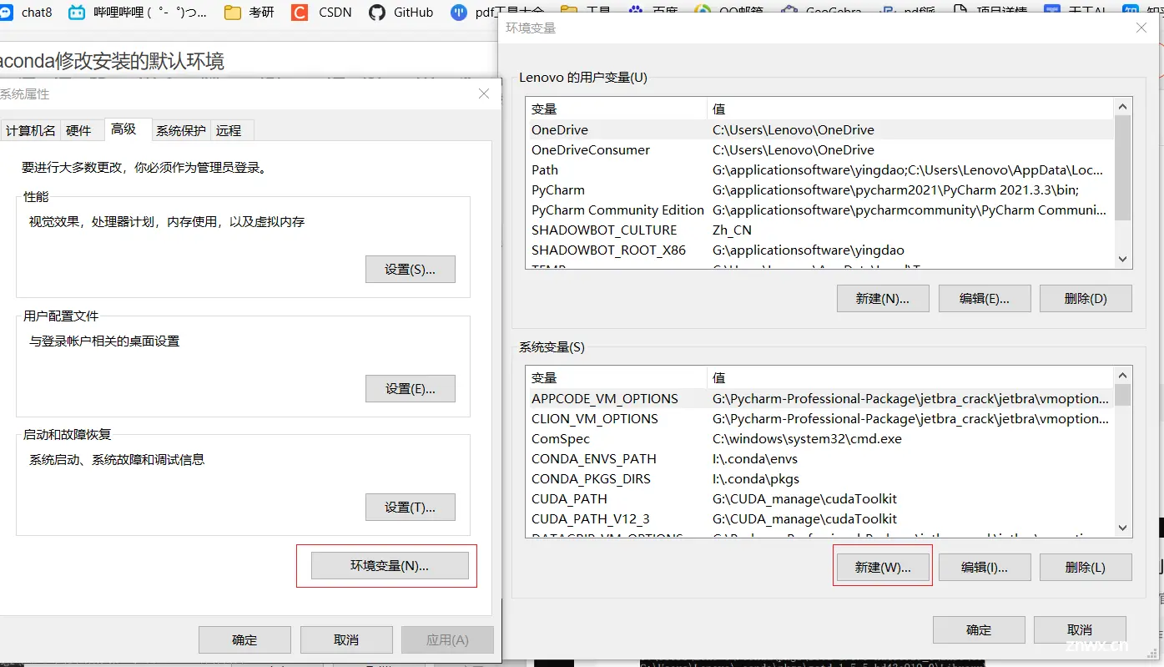
Task: Open the 考研 bookmark folder icon
Action: click(x=233, y=13)
